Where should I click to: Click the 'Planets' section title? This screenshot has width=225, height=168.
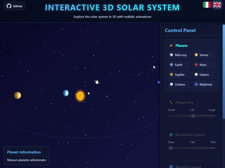click(181, 46)
